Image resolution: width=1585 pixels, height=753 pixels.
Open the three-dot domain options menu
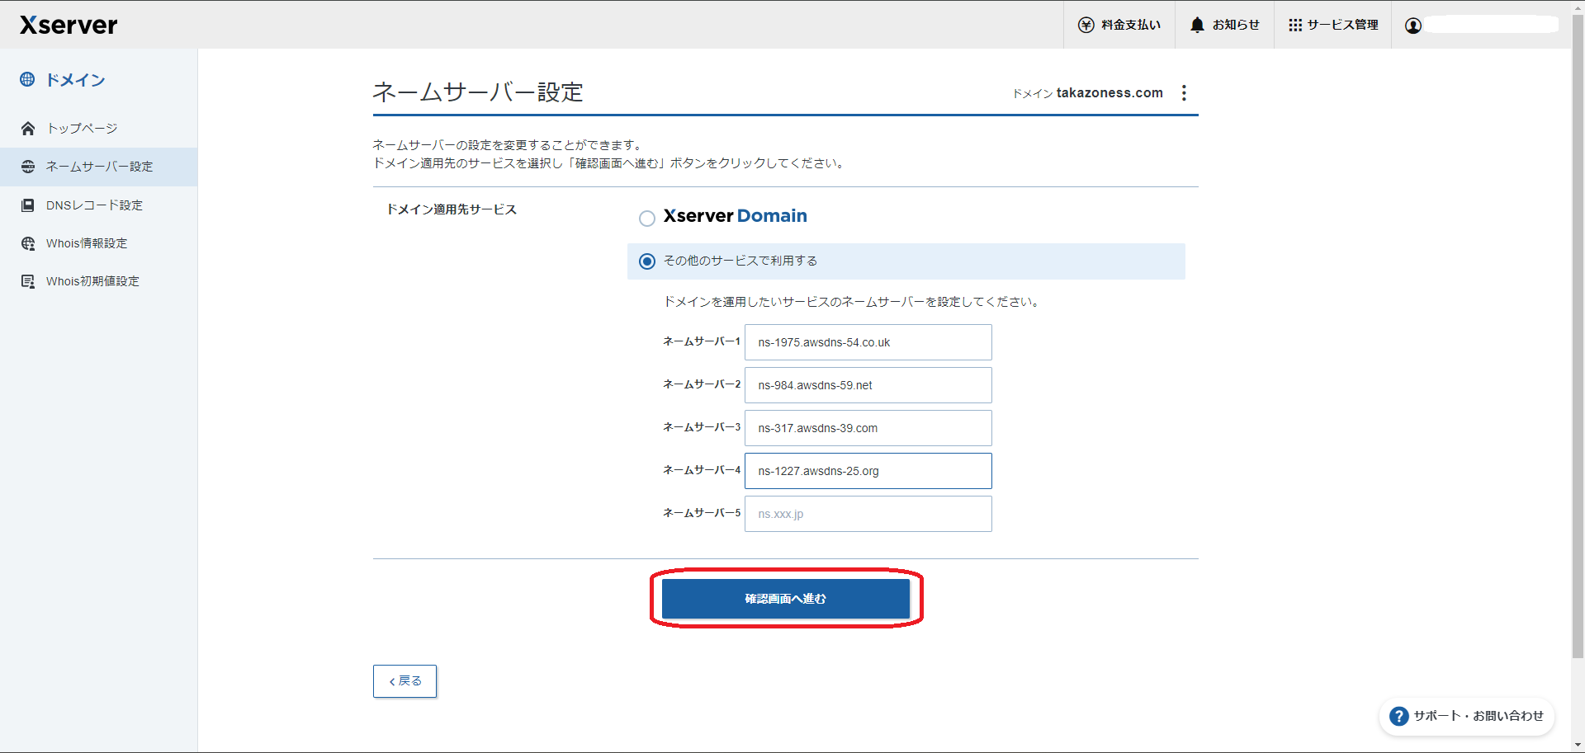click(1184, 92)
